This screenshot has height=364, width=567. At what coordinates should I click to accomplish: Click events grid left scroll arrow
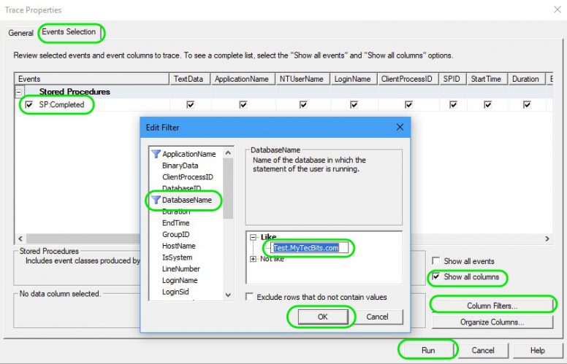tap(20, 239)
